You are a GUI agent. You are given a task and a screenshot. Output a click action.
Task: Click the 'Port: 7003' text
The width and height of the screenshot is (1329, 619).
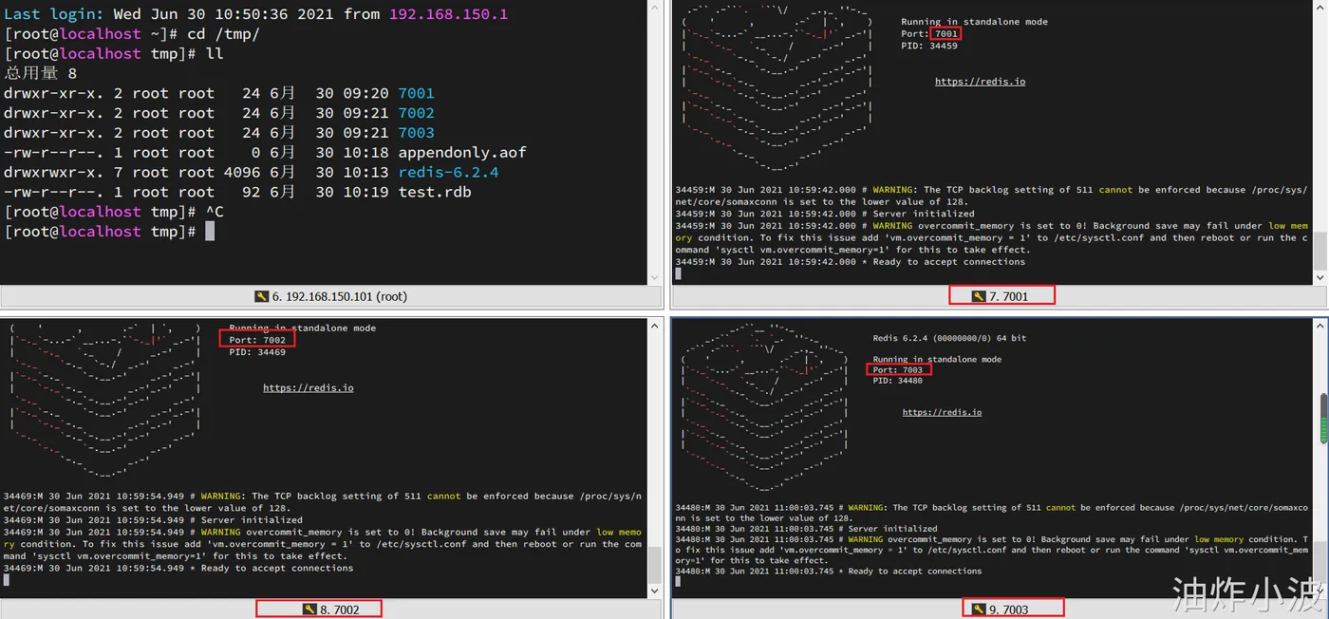click(898, 370)
